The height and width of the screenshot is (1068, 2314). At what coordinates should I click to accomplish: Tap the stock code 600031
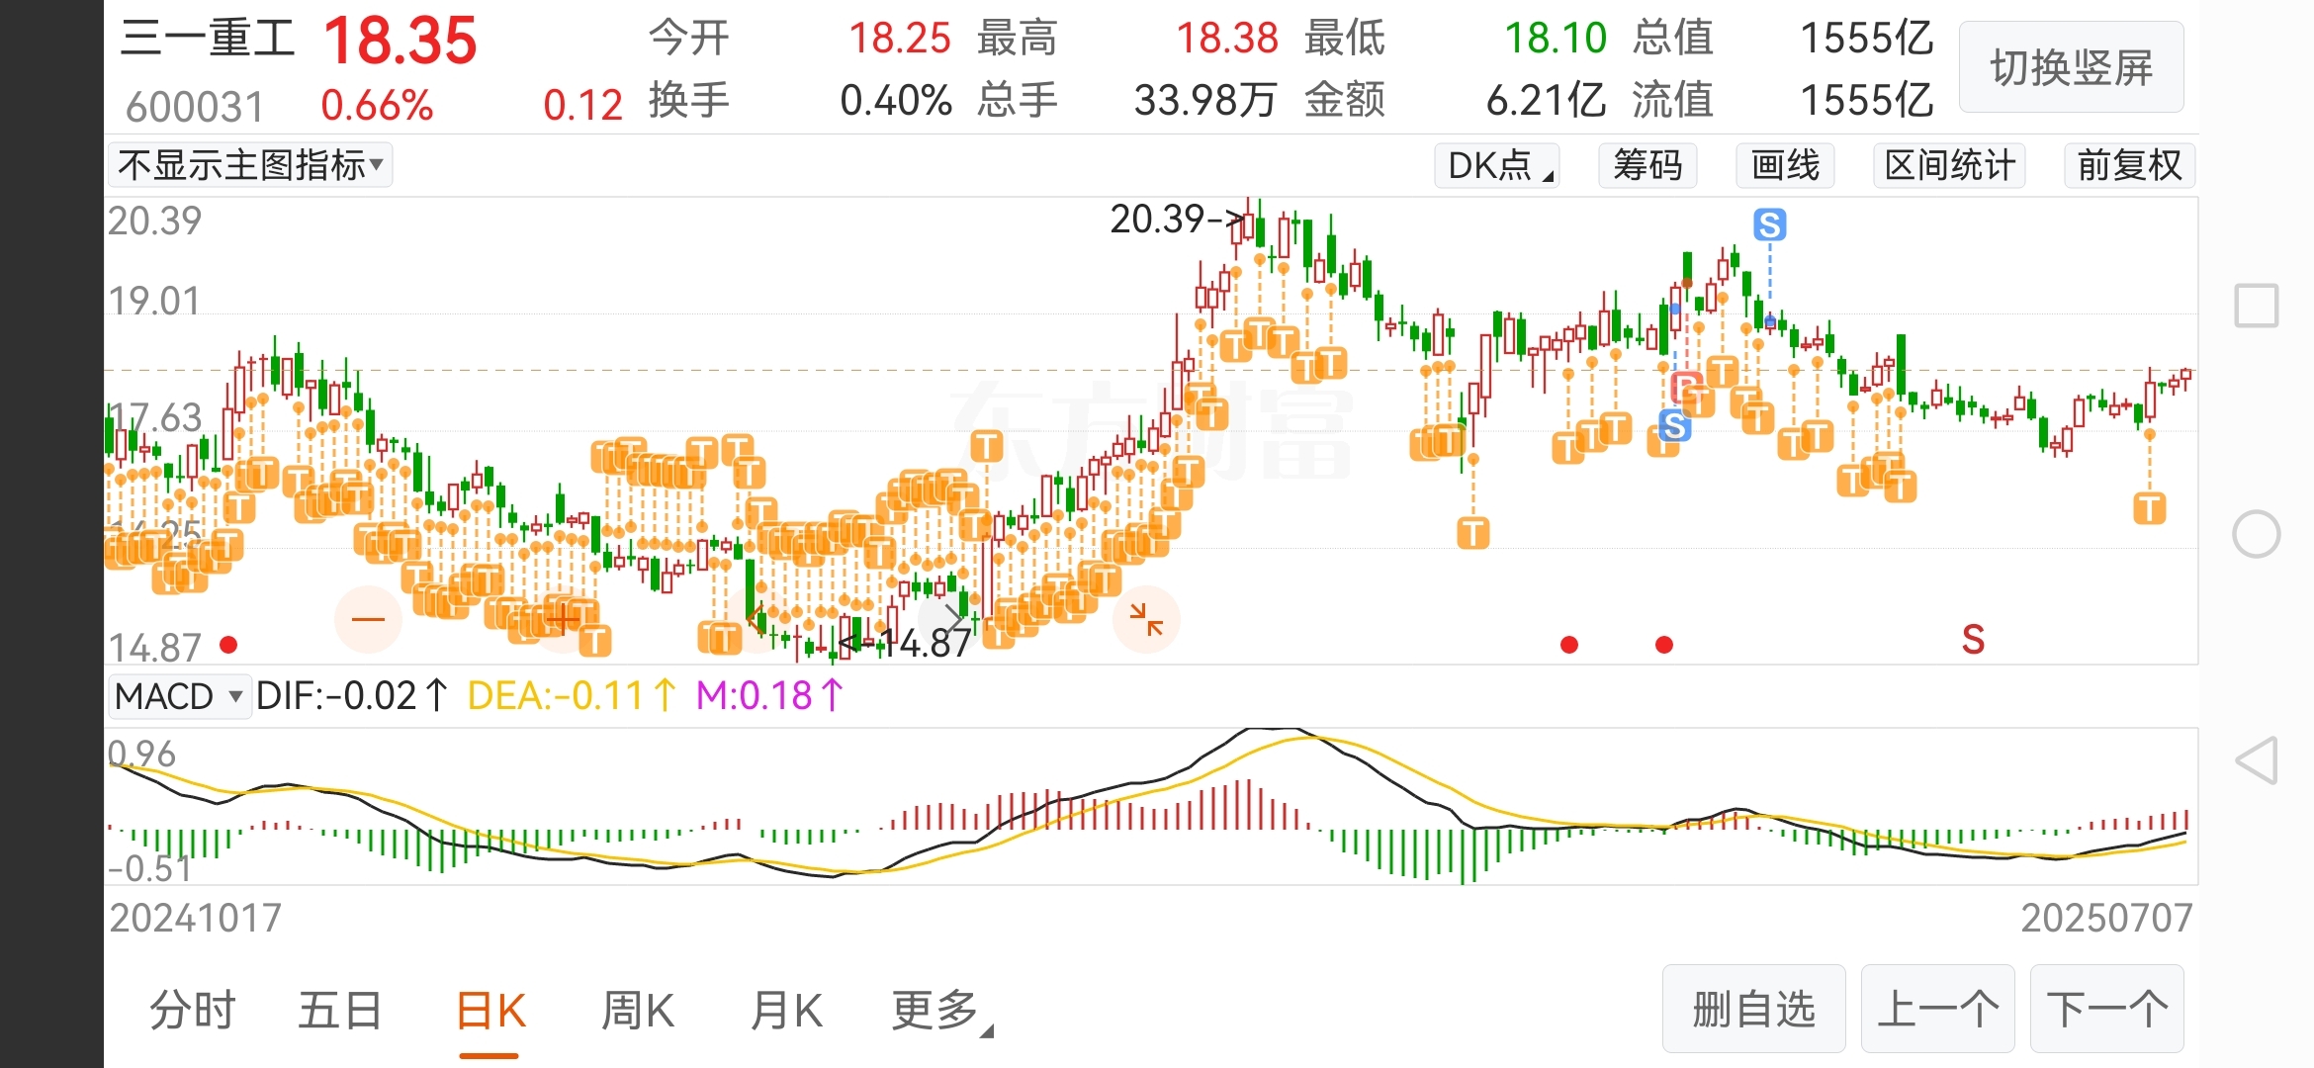click(195, 106)
